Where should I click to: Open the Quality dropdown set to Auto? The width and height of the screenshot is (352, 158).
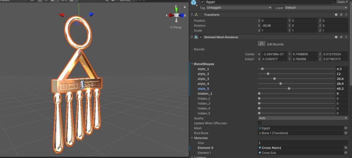[303, 118]
